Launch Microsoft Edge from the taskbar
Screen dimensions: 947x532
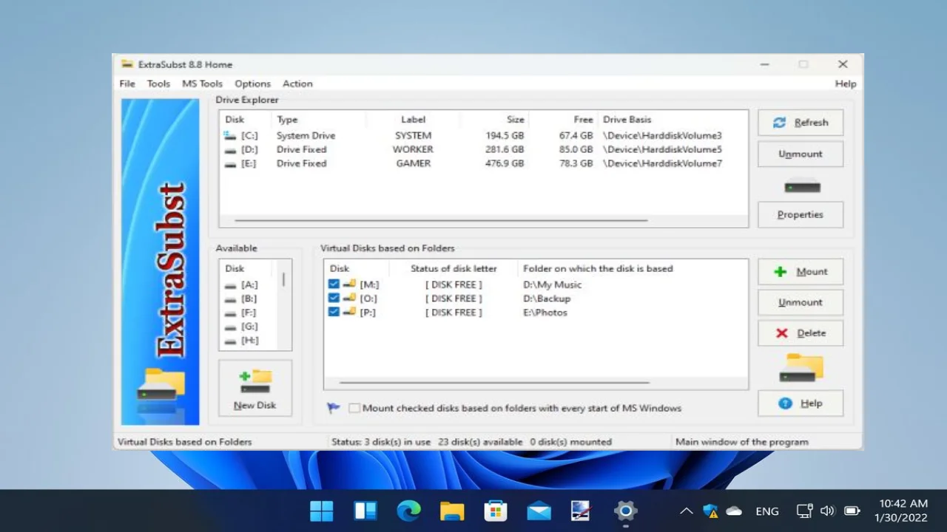pyautogui.click(x=408, y=511)
